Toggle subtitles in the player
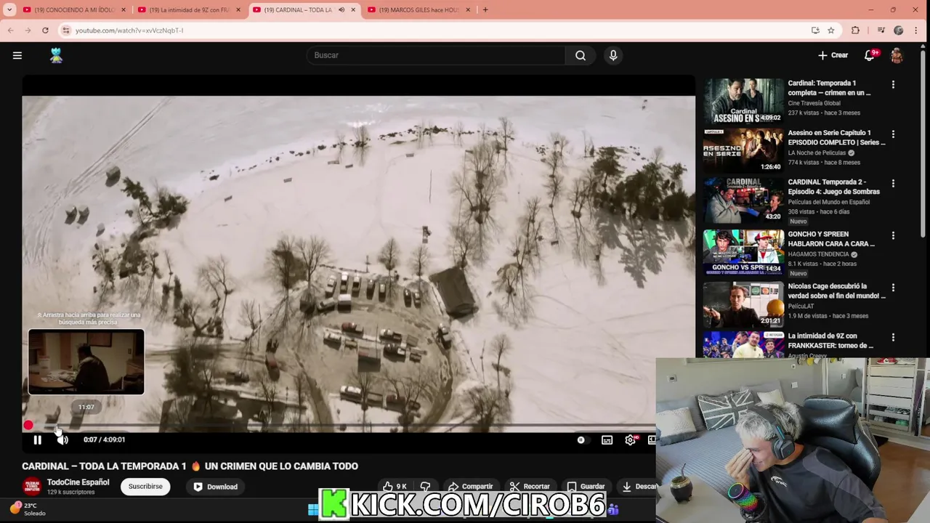This screenshot has height=523, width=930. tap(607, 439)
